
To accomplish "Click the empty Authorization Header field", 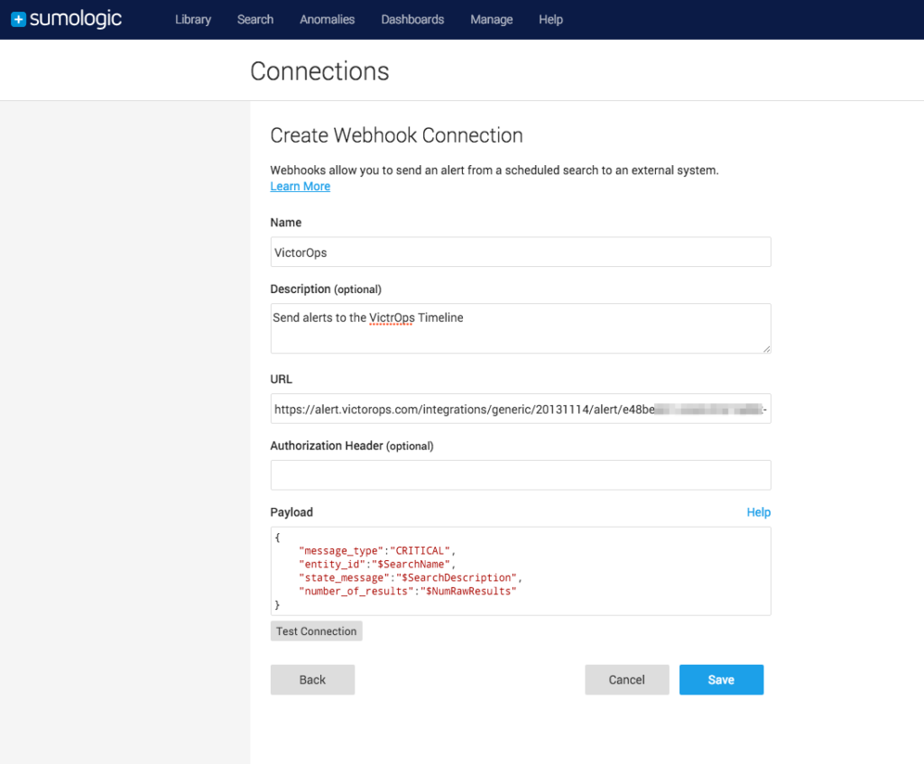I will 520,474.
